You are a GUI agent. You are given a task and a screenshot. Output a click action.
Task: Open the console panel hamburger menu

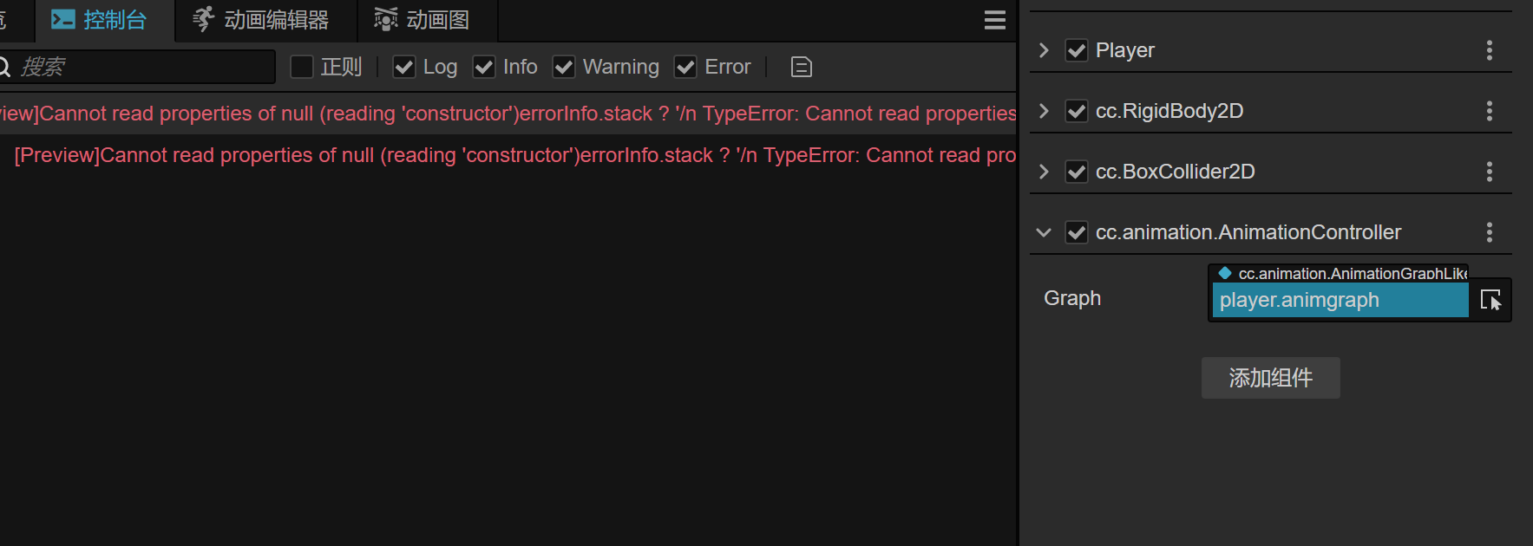click(995, 20)
